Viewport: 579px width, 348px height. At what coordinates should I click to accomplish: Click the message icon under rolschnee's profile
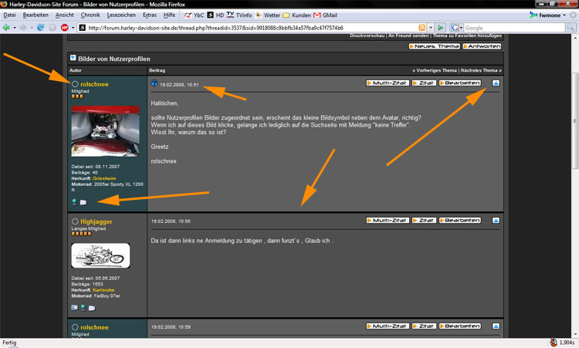[x=83, y=202]
